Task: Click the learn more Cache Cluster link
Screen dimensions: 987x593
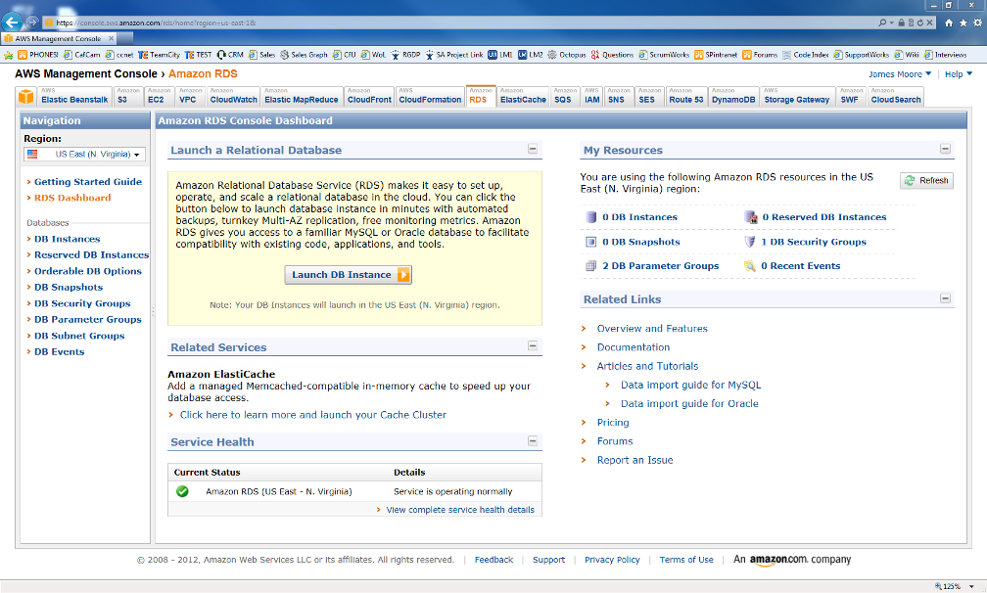Action: 313,415
